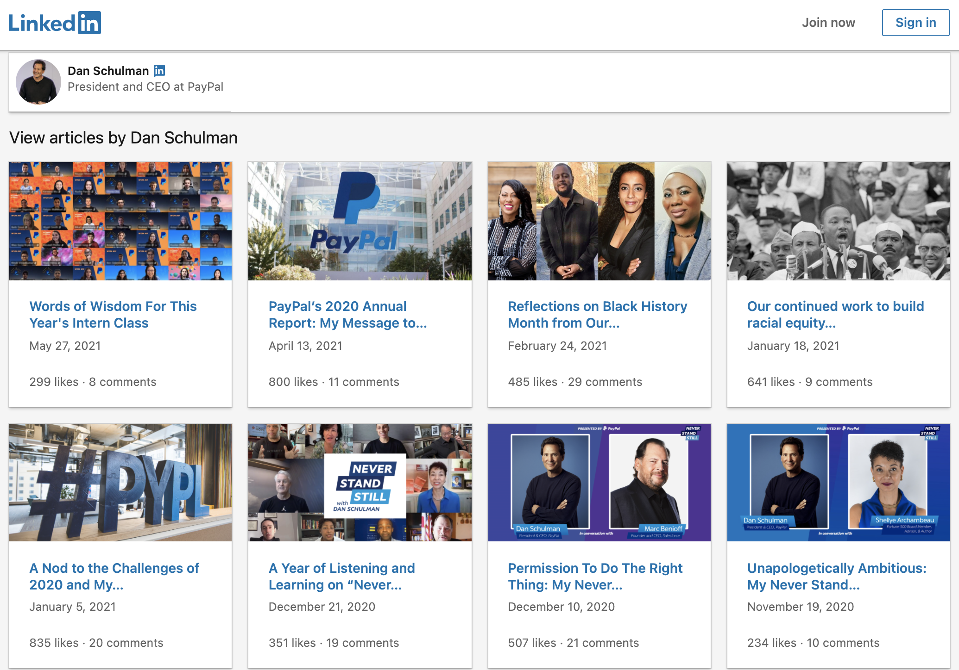Open 'Reflections on Black History Month' article title
The height and width of the screenshot is (670, 959).
(x=597, y=315)
